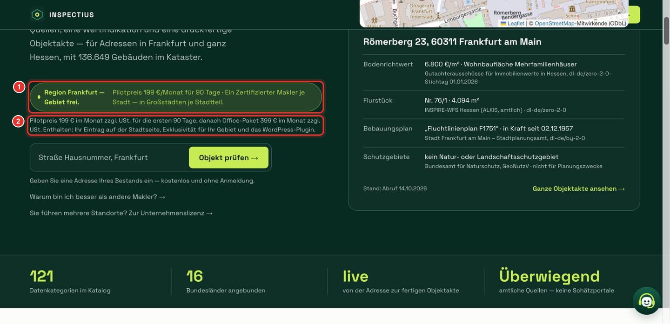Click the 'Region Frankfurt — Gebiet frei.' label
The width and height of the screenshot is (670, 324).
coord(74,97)
